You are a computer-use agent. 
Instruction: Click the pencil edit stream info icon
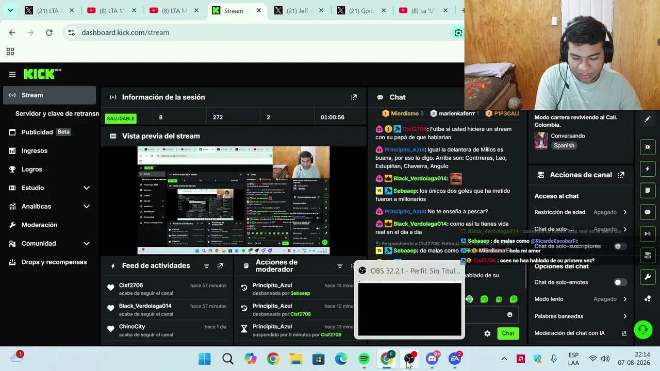[648, 119]
